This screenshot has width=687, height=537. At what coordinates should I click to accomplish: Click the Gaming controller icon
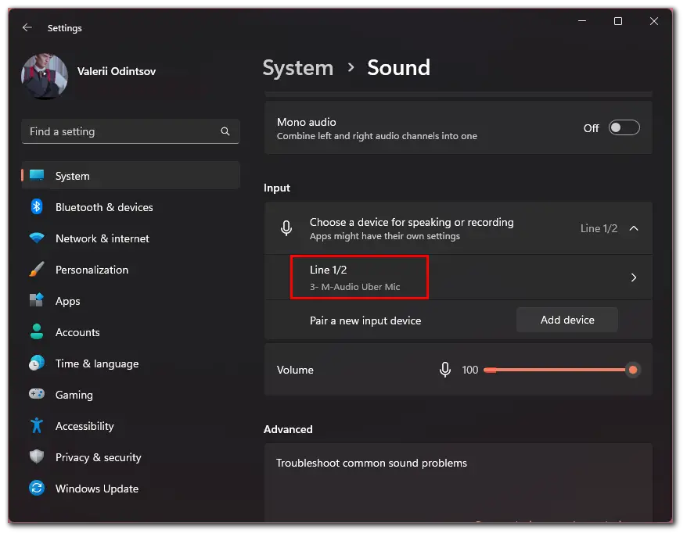[37, 394]
